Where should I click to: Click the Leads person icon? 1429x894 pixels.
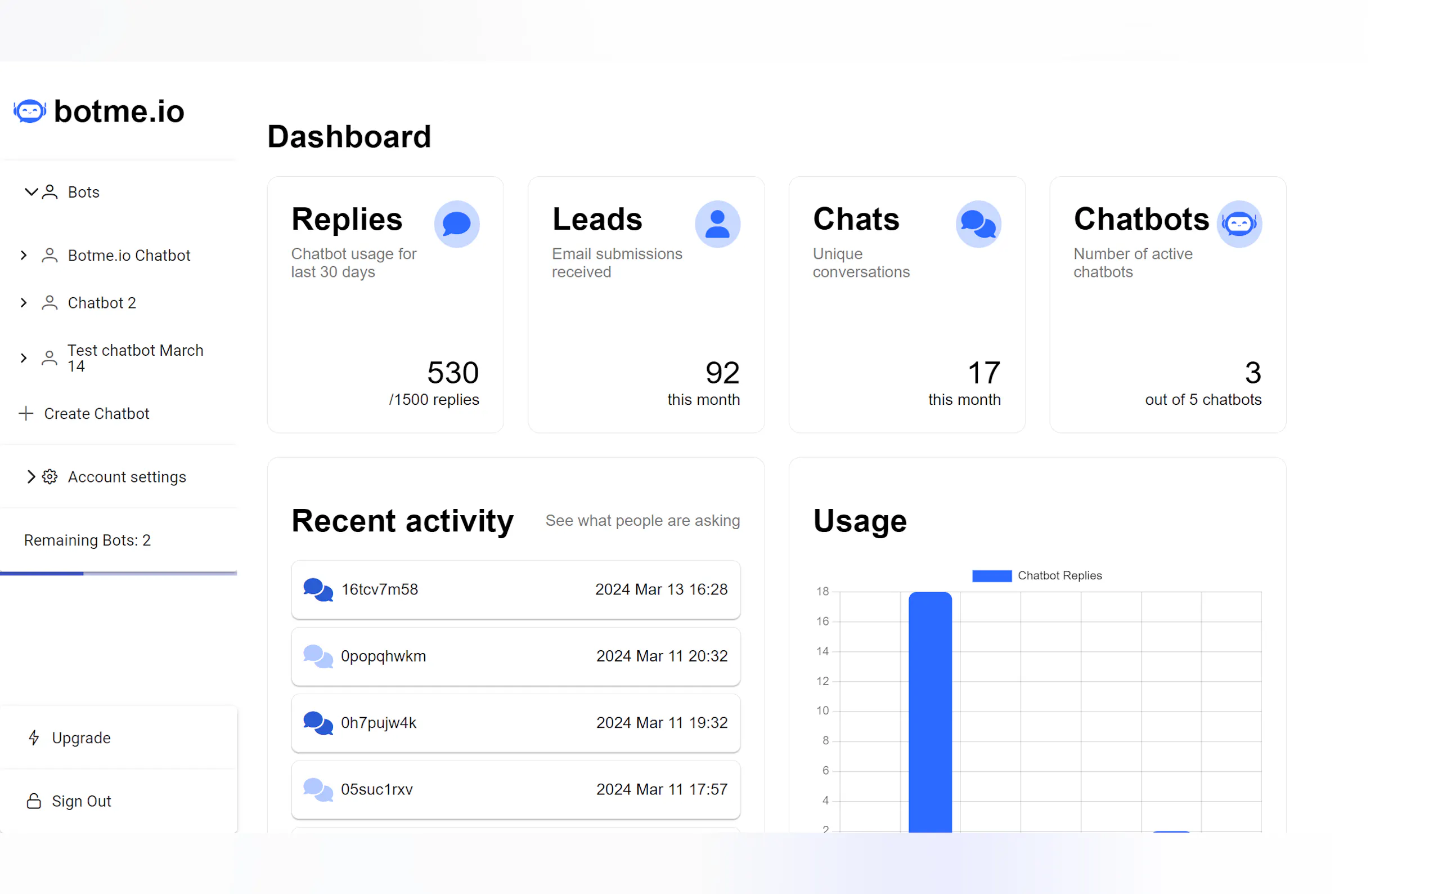click(717, 224)
